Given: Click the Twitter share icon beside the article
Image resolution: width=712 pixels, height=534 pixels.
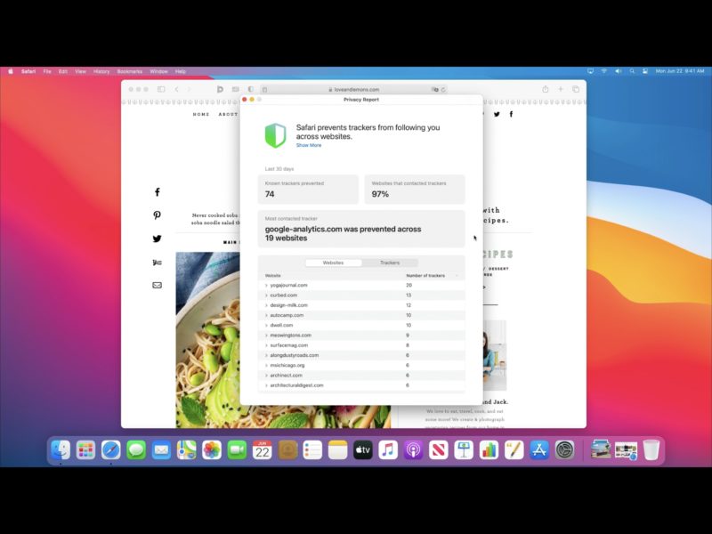Looking at the screenshot, I should 158,239.
